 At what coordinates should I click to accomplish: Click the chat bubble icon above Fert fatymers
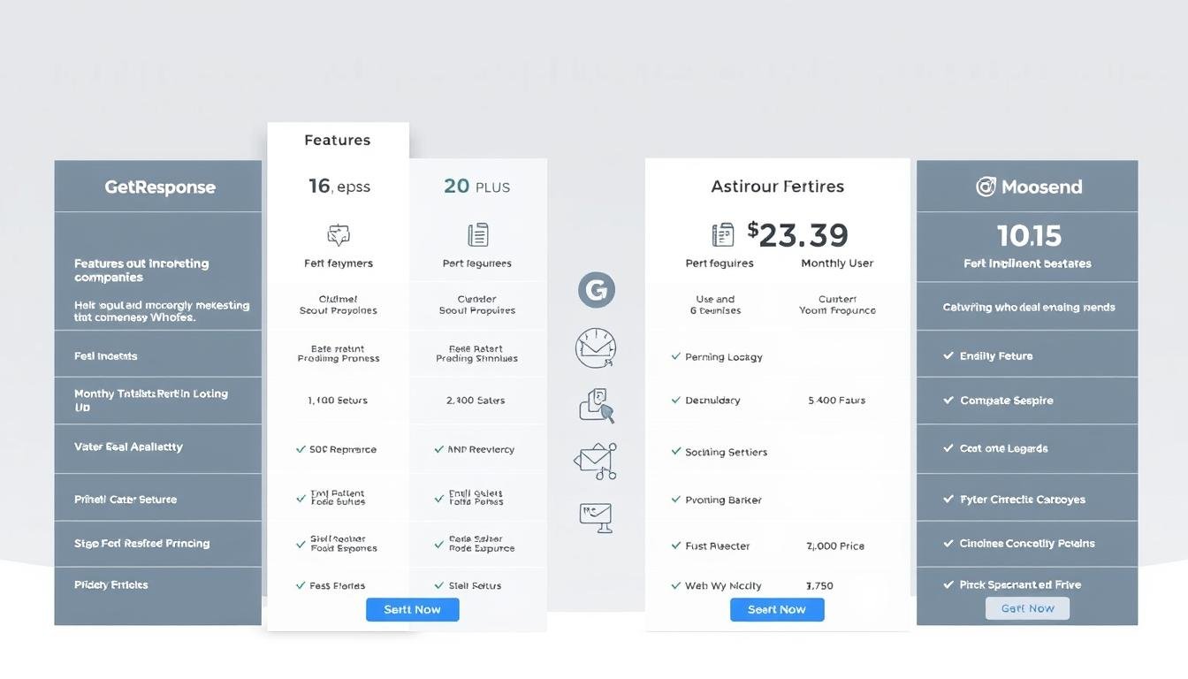point(338,234)
